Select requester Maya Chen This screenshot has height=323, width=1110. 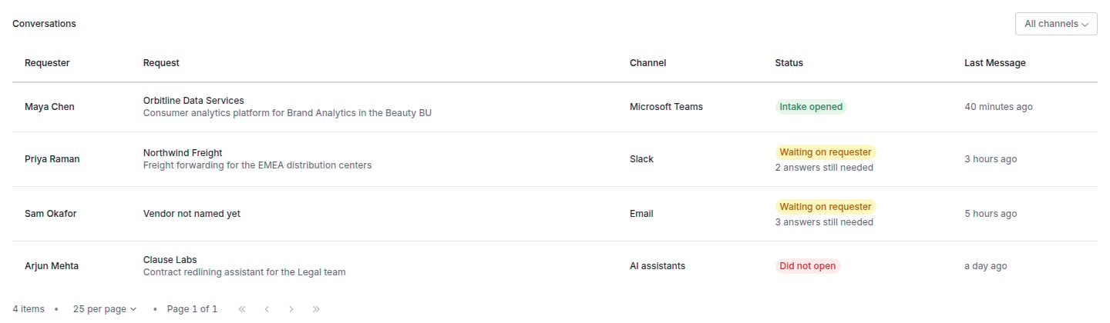[x=49, y=107]
